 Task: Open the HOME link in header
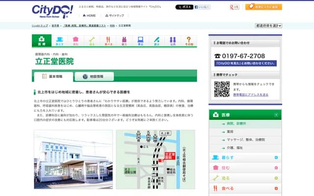(89, 15)
